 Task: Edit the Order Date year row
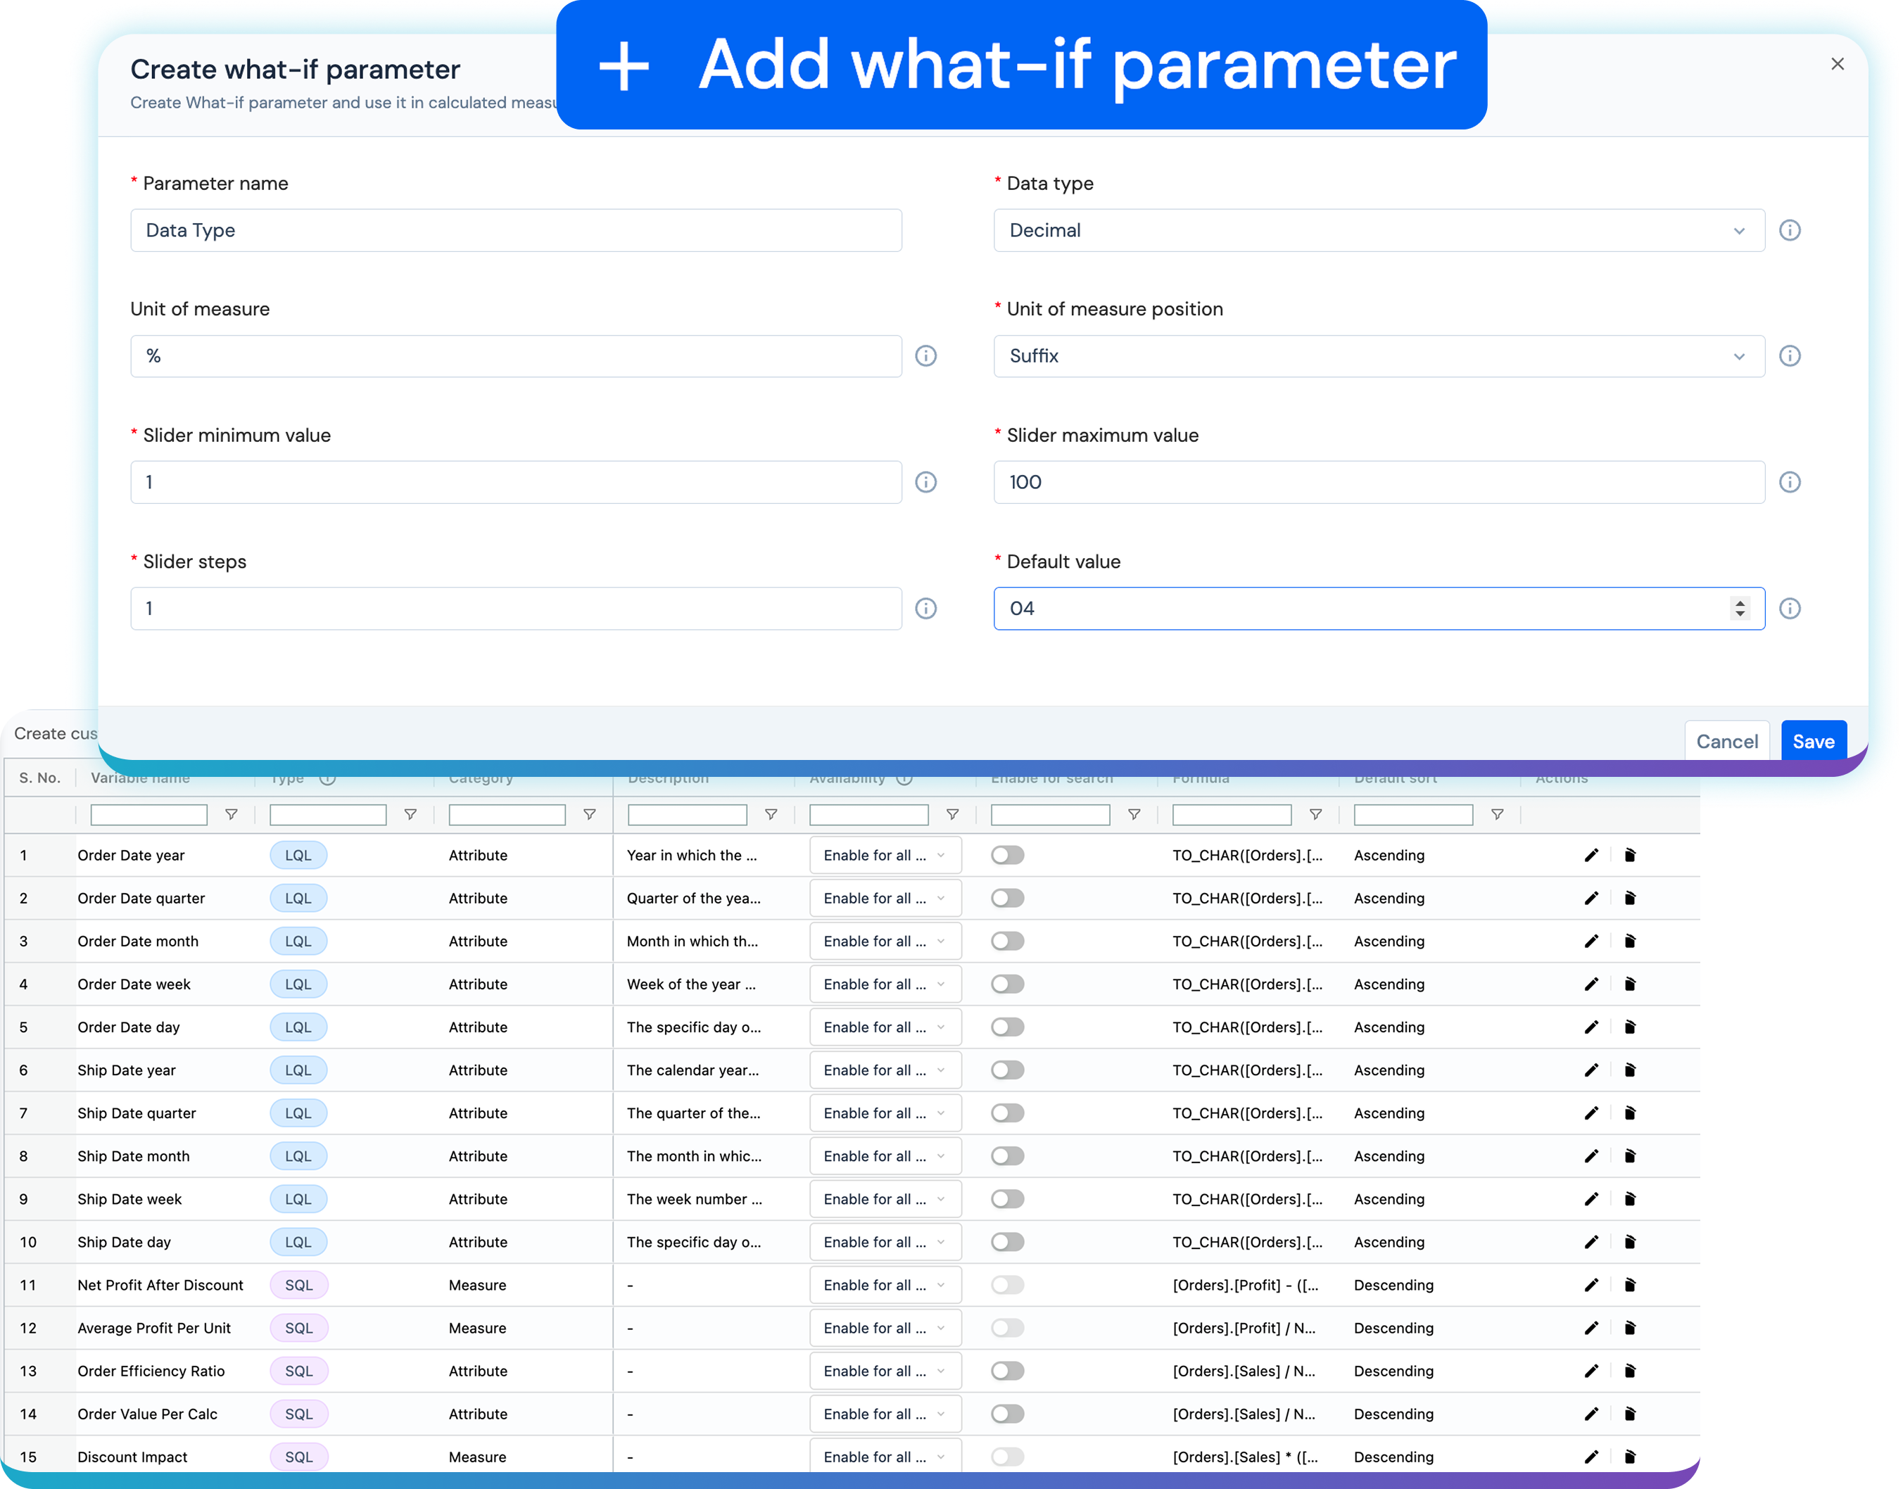tap(1591, 855)
